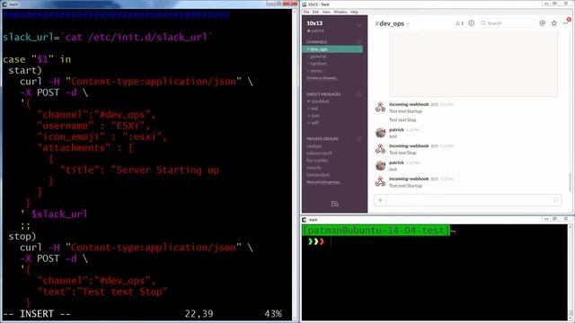Click the Create a channel link

coord(322,78)
